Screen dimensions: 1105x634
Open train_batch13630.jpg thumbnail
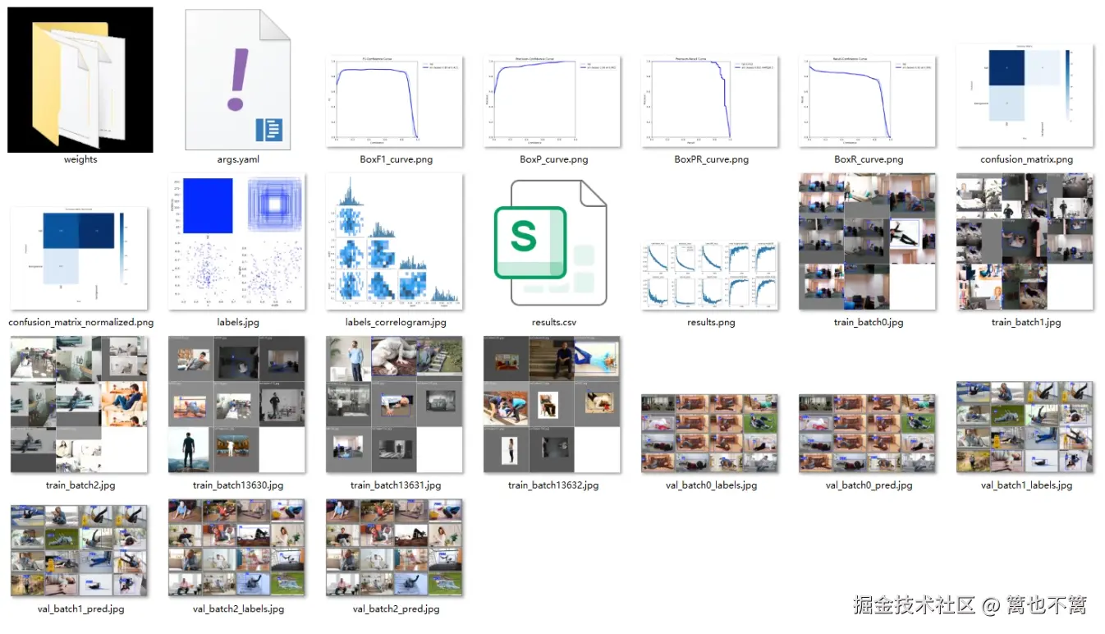[x=237, y=404]
